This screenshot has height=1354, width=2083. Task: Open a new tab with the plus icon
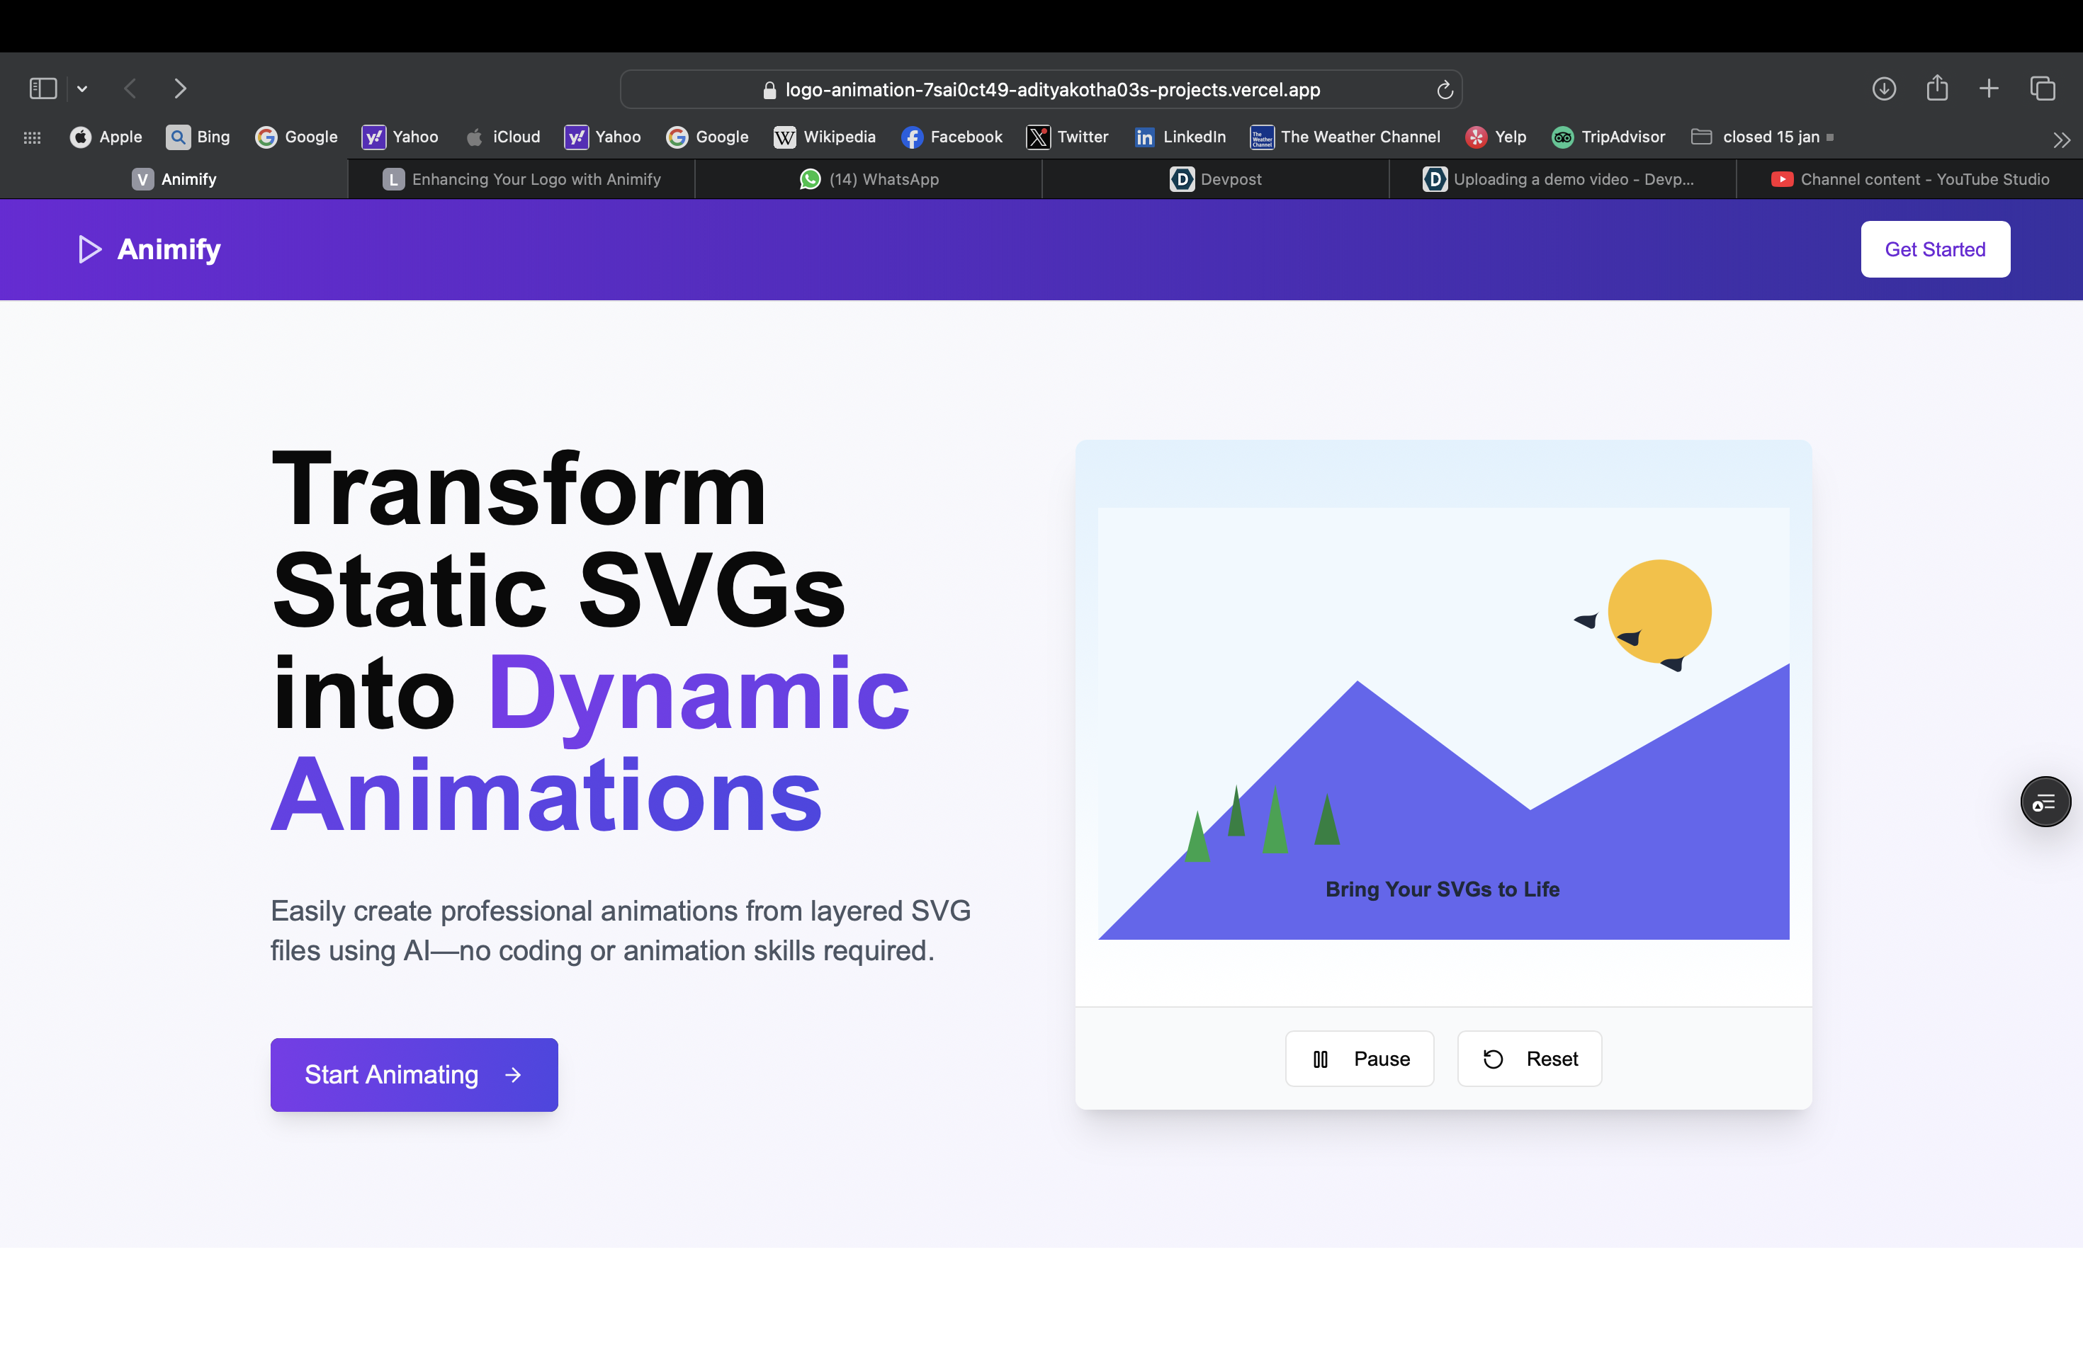[x=1989, y=89]
